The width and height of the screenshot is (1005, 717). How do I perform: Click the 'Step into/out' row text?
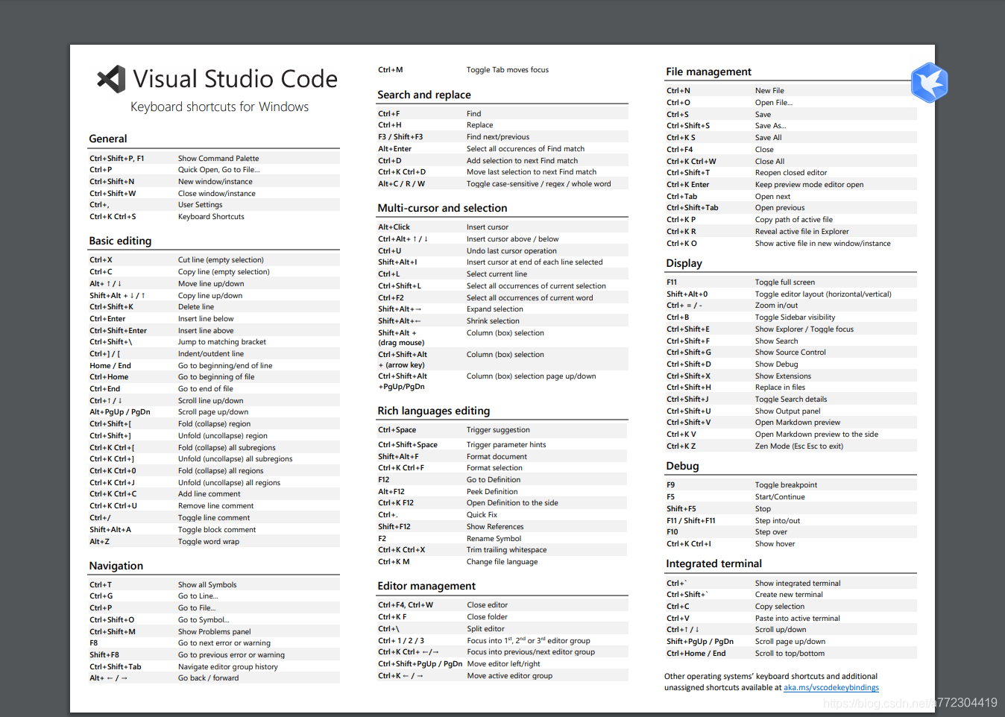point(778,521)
